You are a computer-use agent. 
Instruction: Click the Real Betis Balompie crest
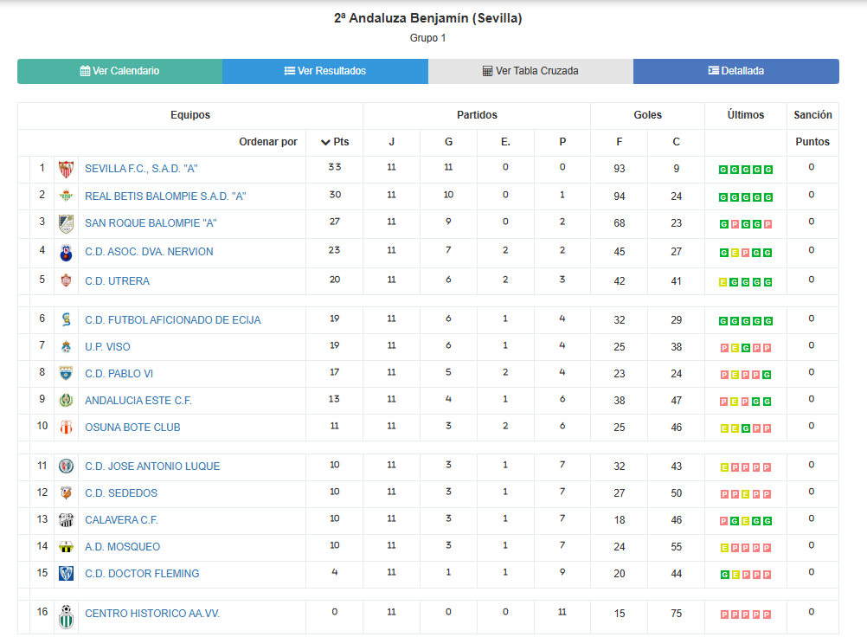coord(66,196)
